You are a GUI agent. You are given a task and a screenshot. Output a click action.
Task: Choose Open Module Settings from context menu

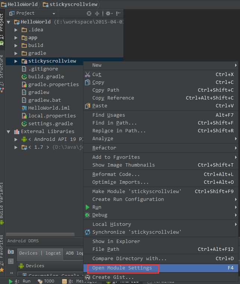122,268
